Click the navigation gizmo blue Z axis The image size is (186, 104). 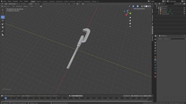click(127, 11)
